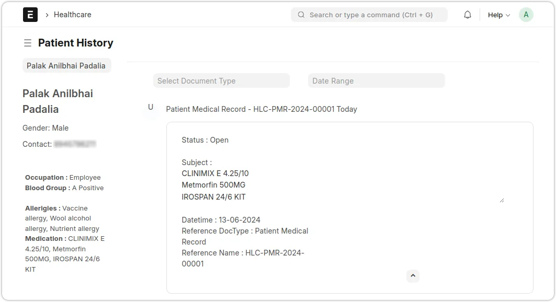The width and height of the screenshot is (556, 302).
Task: Click the Palak Anilbhai Padalia filter tag
Action: (x=66, y=65)
